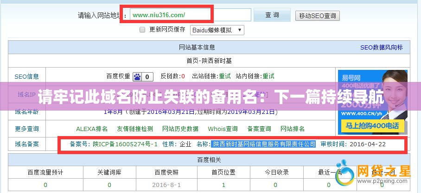Viewport: 421px width, 193px height.
Task: Click the 今日收录 column header
Action: pos(276,172)
